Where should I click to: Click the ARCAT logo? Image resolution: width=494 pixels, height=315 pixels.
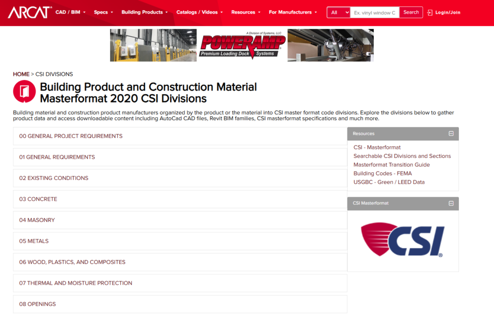[x=29, y=12]
